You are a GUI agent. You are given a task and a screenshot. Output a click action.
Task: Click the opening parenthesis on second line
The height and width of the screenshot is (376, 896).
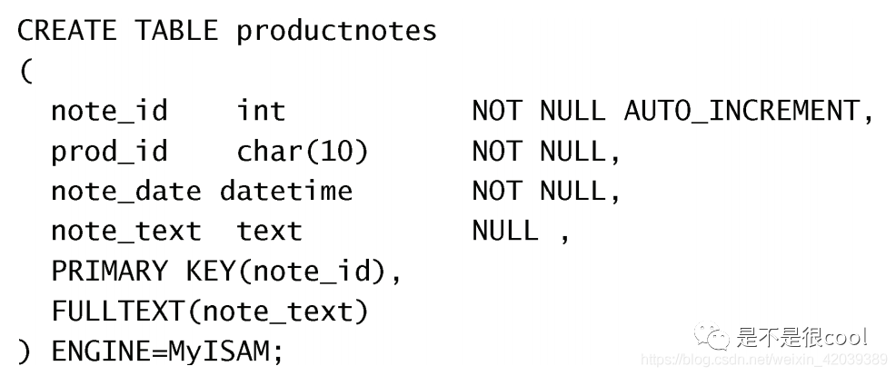(x=25, y=72)
